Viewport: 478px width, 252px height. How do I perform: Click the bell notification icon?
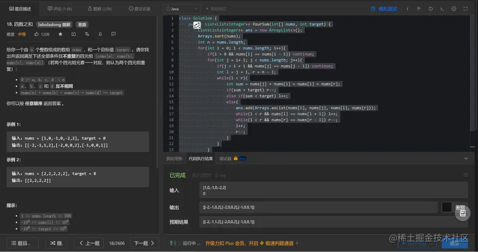coord(100,34)
